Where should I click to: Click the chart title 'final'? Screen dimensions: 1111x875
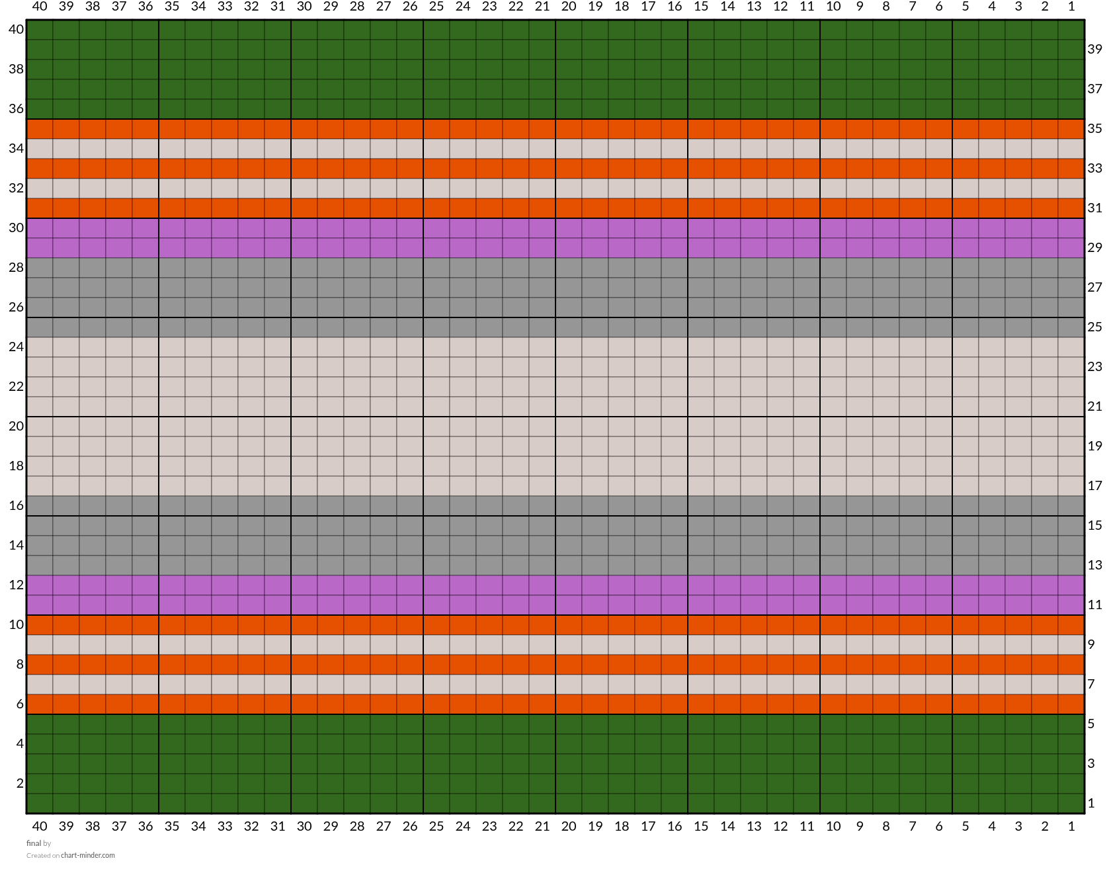pos(34,843)
